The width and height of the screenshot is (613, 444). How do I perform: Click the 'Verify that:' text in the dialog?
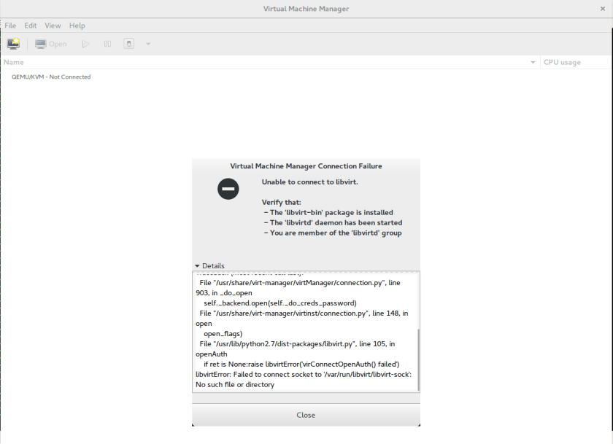[282, 202]
